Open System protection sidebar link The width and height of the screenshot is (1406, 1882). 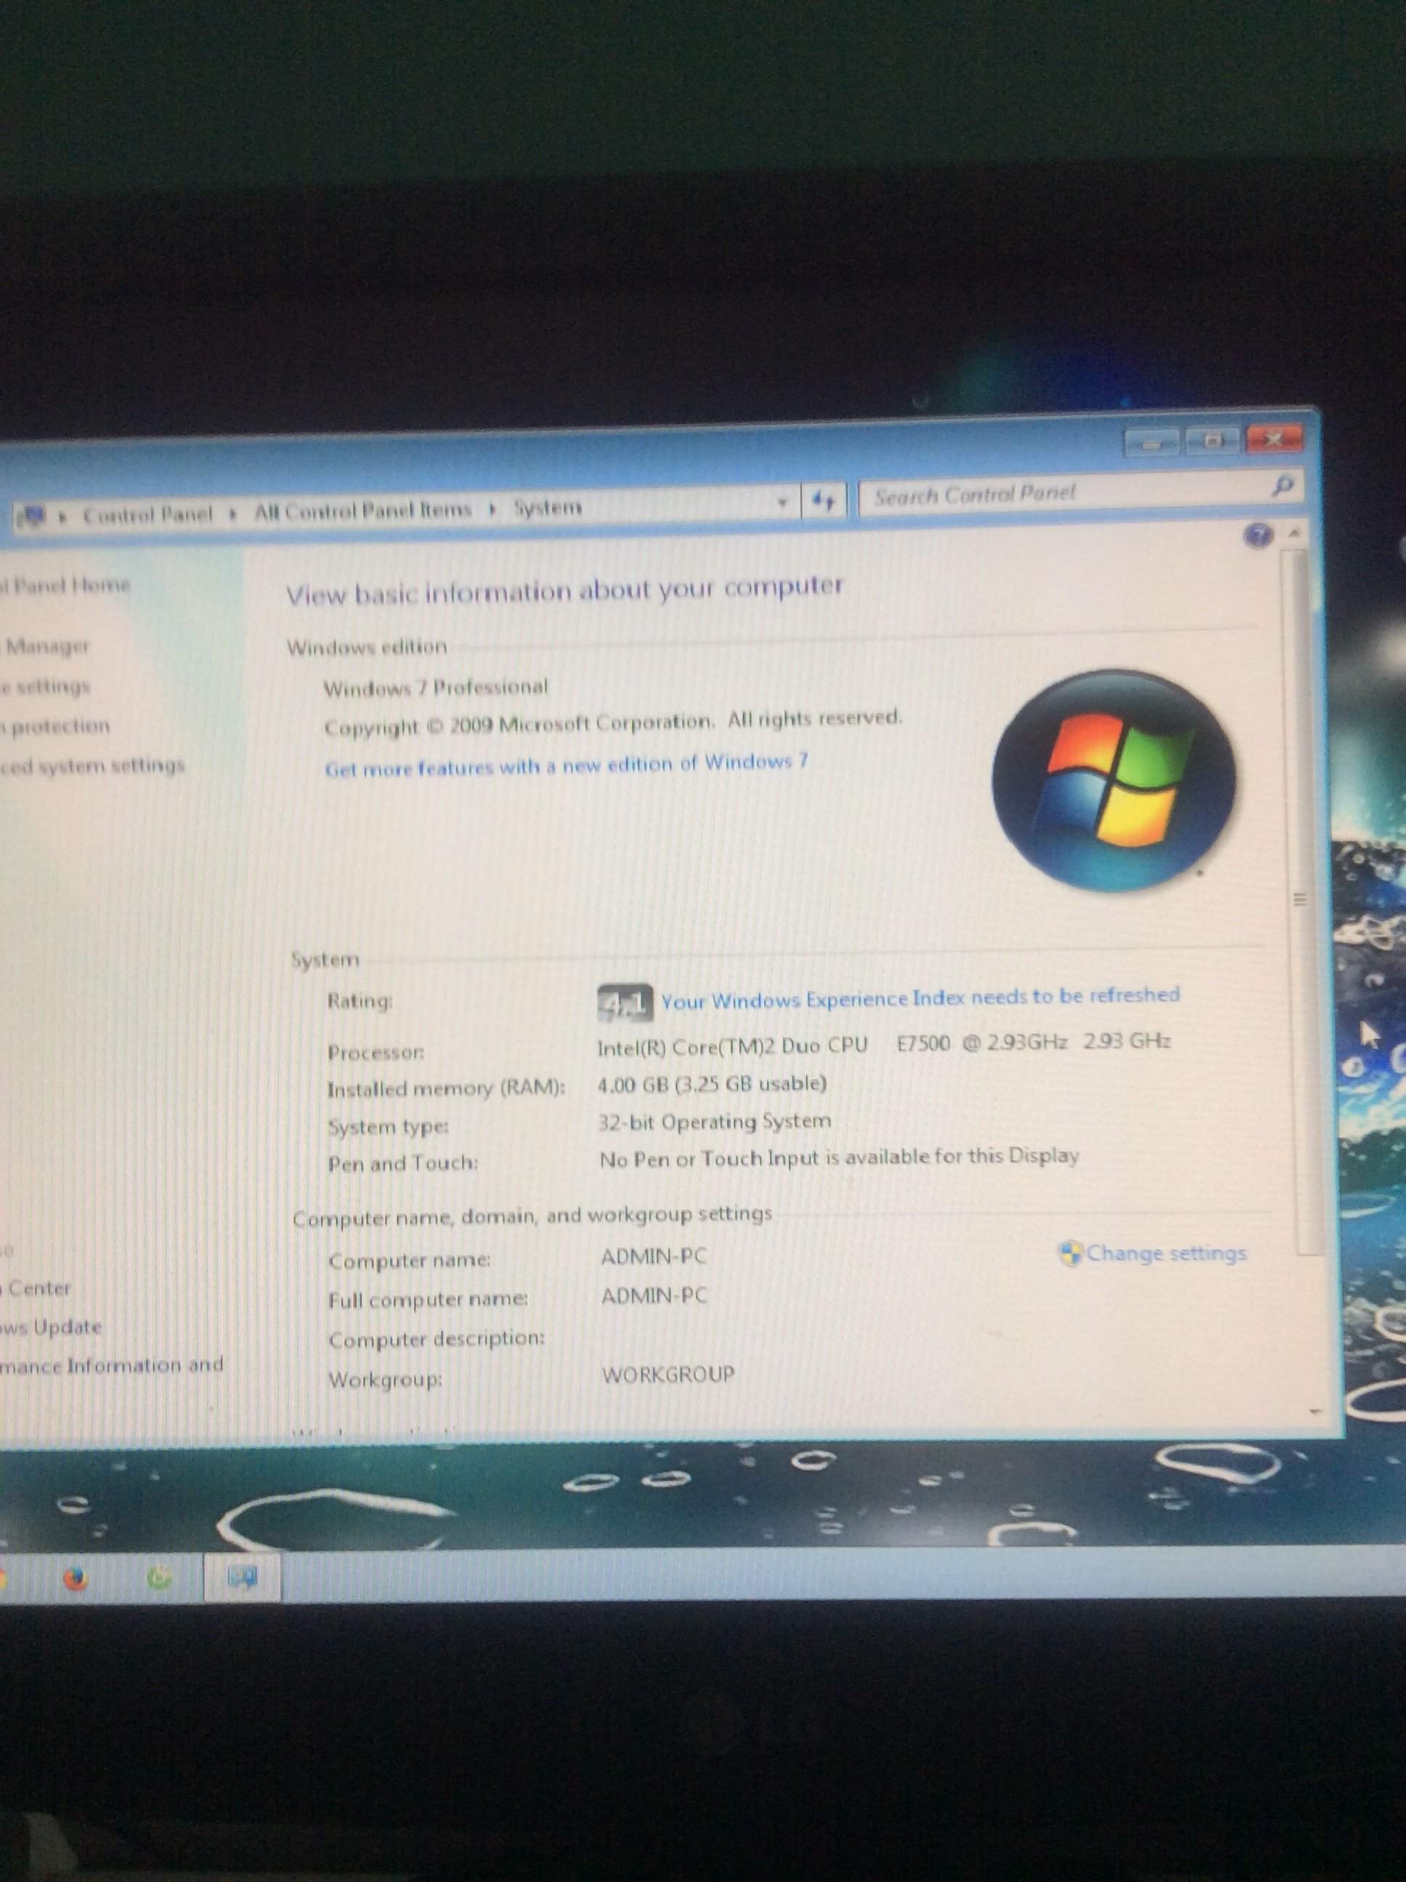(x=55, y=727)
